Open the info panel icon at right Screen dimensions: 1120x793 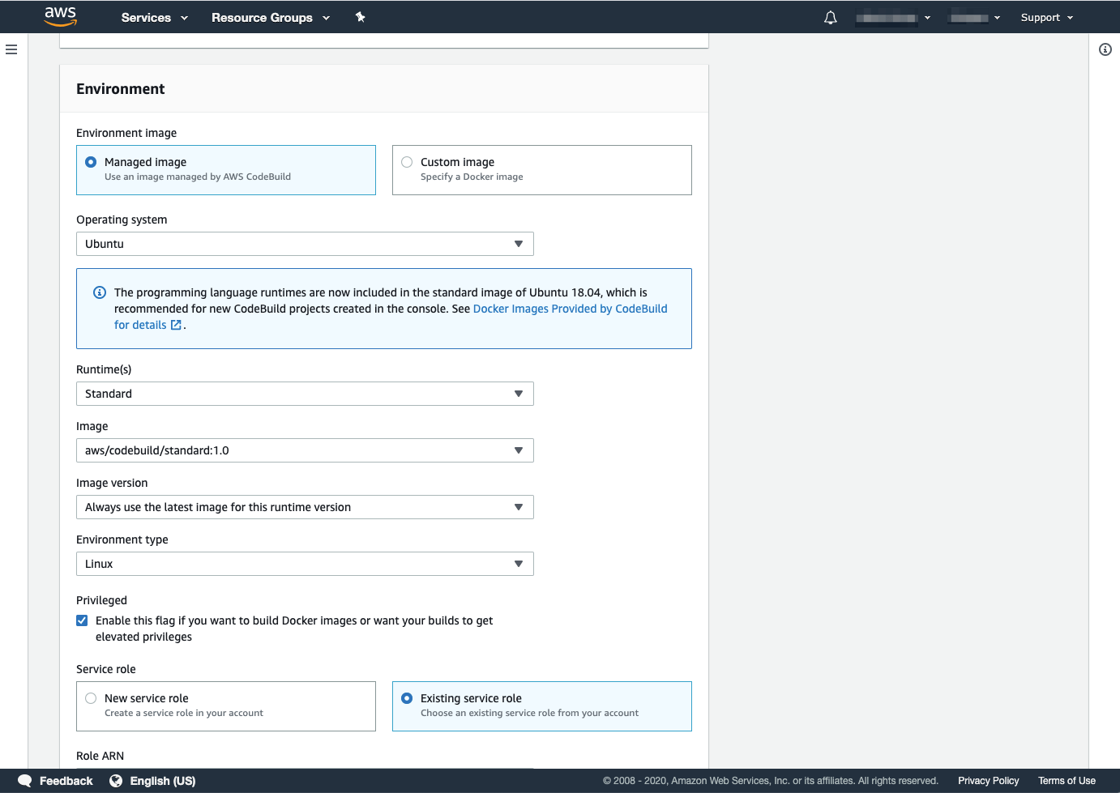tap(1105, 49)
